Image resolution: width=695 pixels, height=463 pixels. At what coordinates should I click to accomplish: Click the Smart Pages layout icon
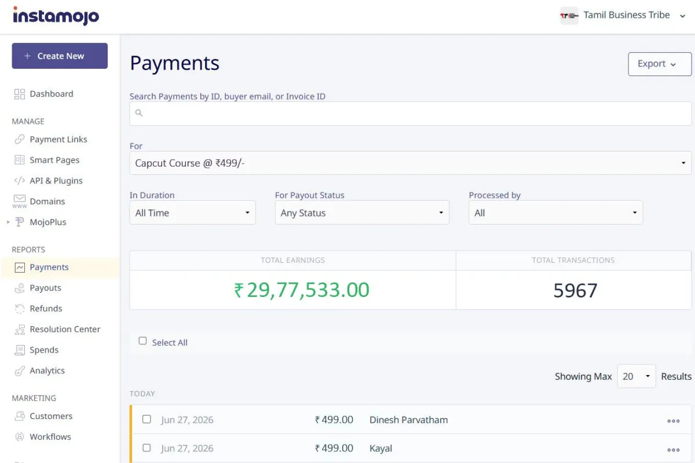(20, 160)
